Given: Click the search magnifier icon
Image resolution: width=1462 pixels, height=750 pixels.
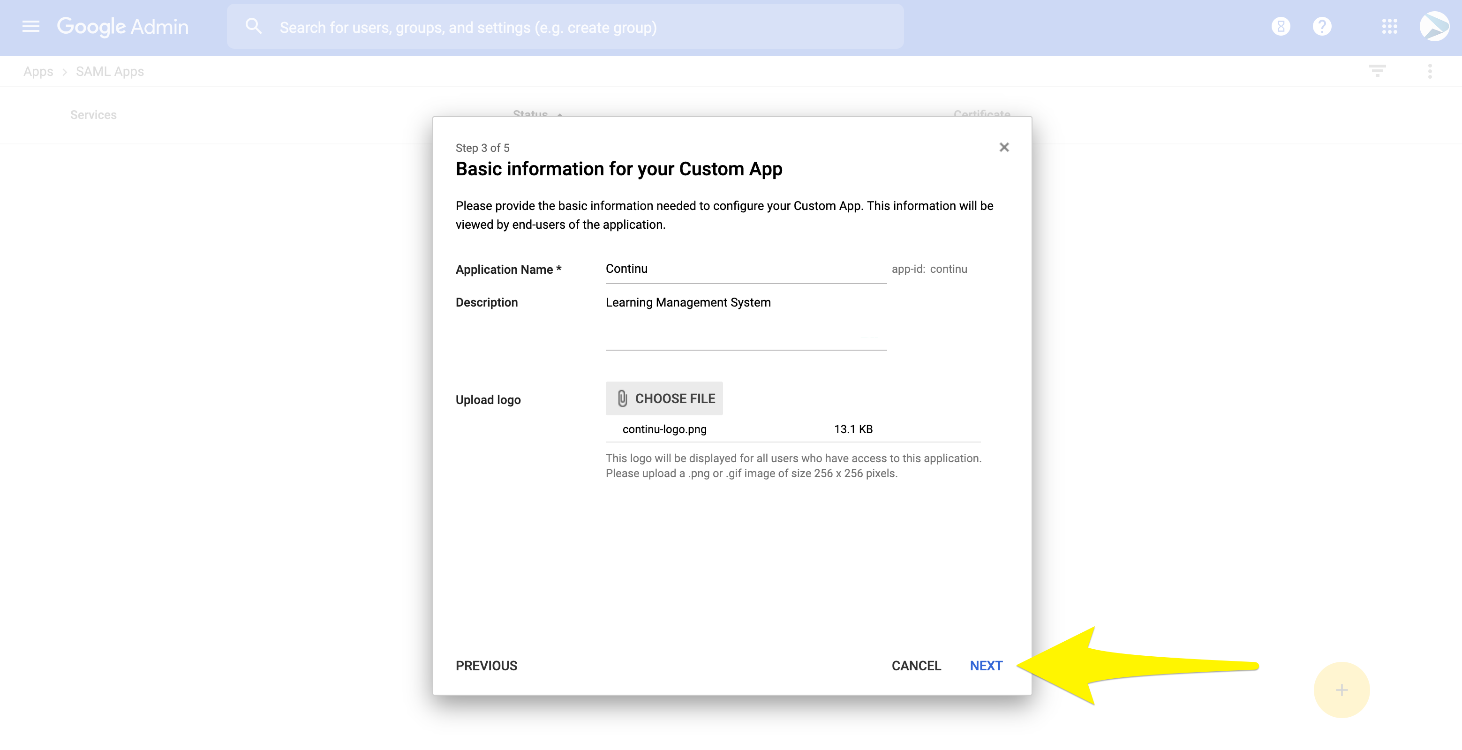Looking at the screenshot, I should [x=254, y=27].
